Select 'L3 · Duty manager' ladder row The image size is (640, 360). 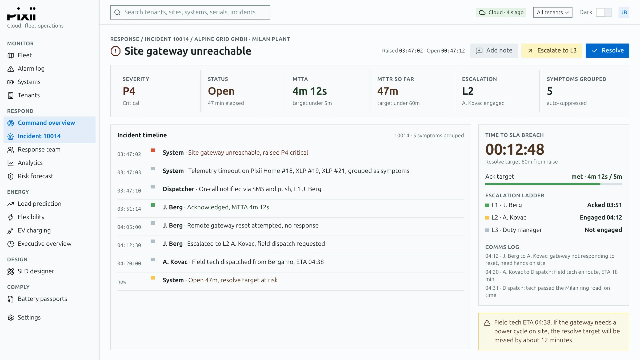(554, 230)
